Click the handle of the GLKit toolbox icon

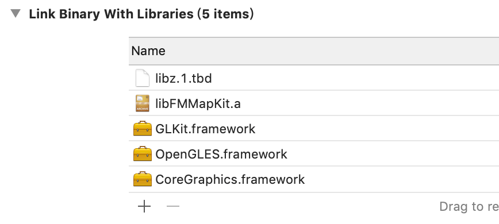[142, 123]
